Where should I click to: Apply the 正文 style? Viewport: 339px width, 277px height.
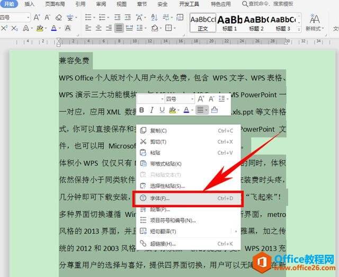(203, 22)
